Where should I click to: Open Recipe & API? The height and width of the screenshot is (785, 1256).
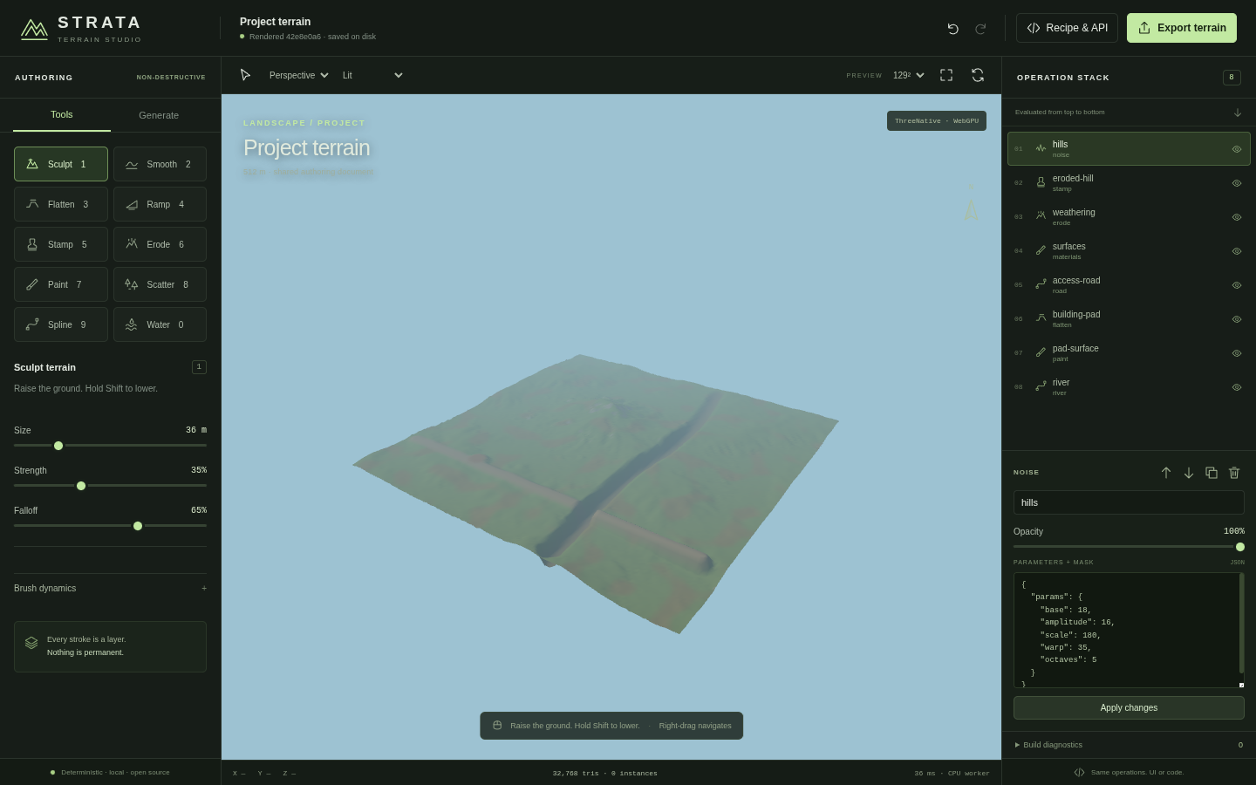pos(1067,28)
